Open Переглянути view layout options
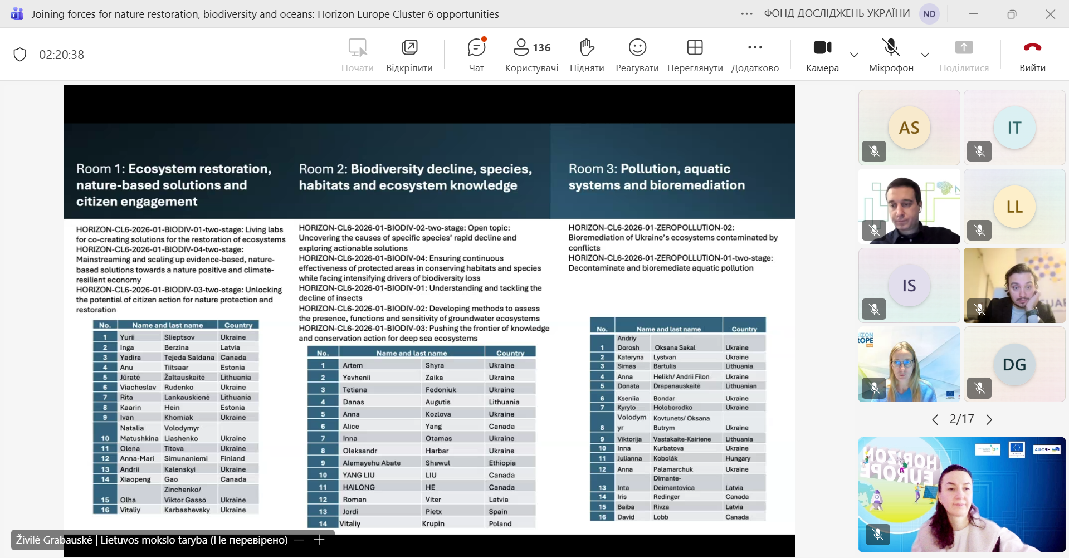 point(695,55)
